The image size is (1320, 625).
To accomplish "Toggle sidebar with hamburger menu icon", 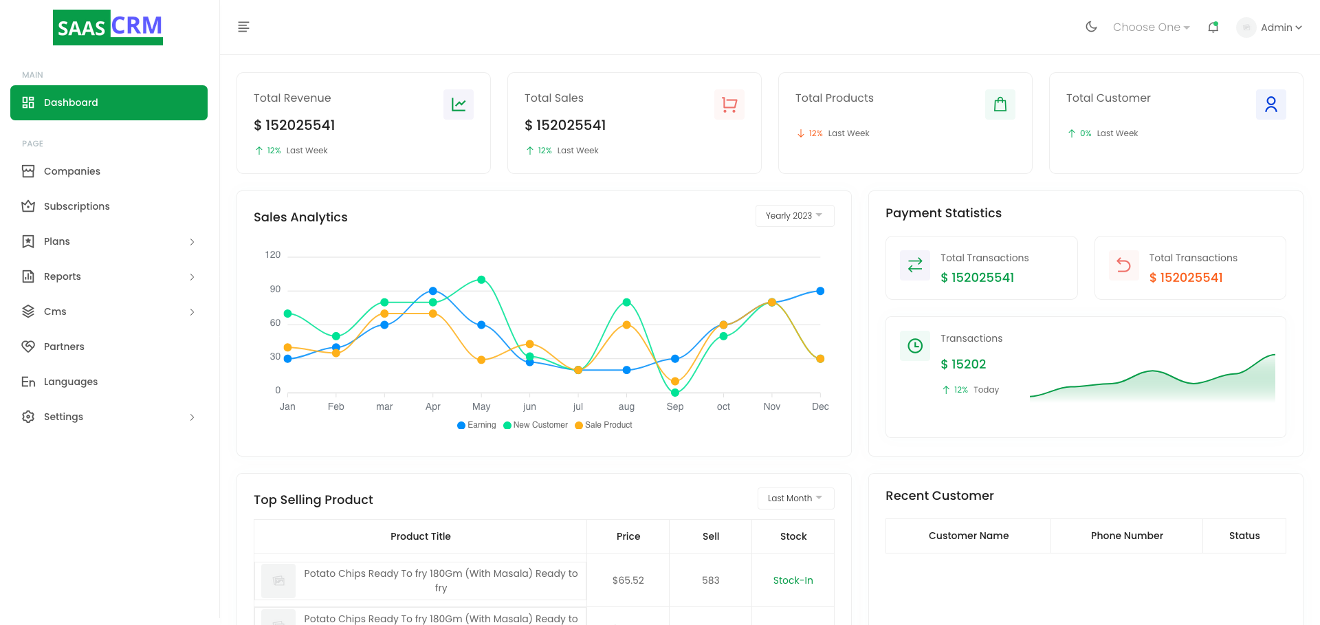I will 243,27.
